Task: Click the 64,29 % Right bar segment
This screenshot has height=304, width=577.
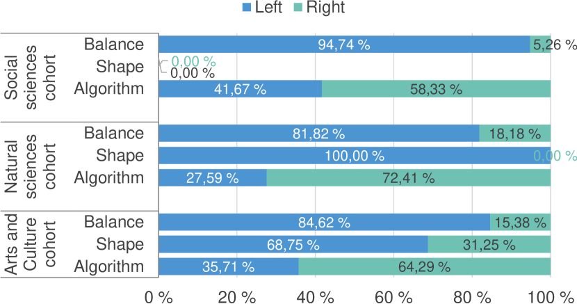Action: (x=424, y=267)
